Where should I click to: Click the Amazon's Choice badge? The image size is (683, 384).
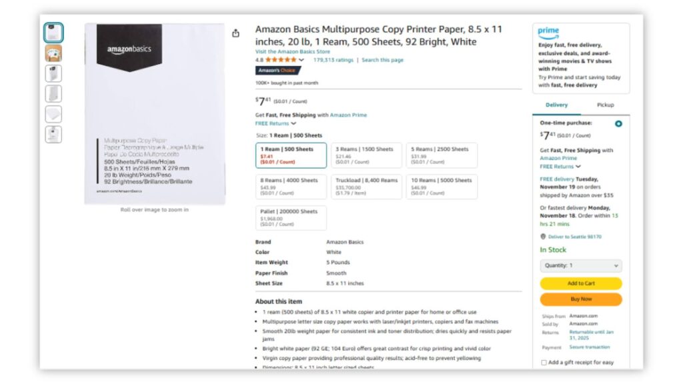click(278, 70)
